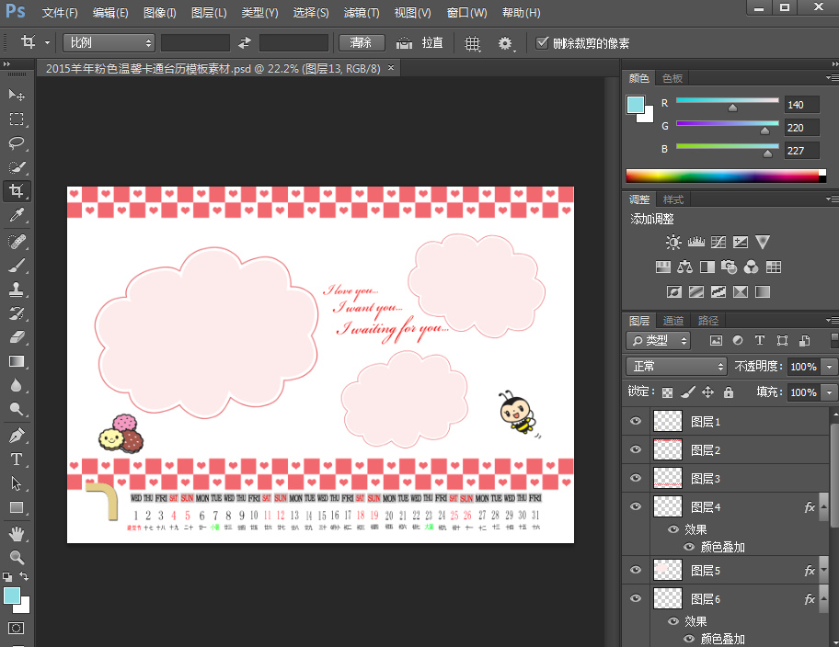Hide 图层1 layer visibility
The width and height of the screenshot is (839, 647).
click(635, 422)
